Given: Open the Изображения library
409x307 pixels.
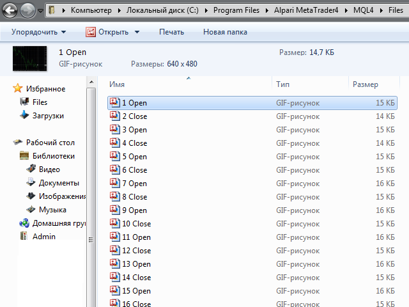Looking at the screenshot, I should pos(62,196).
